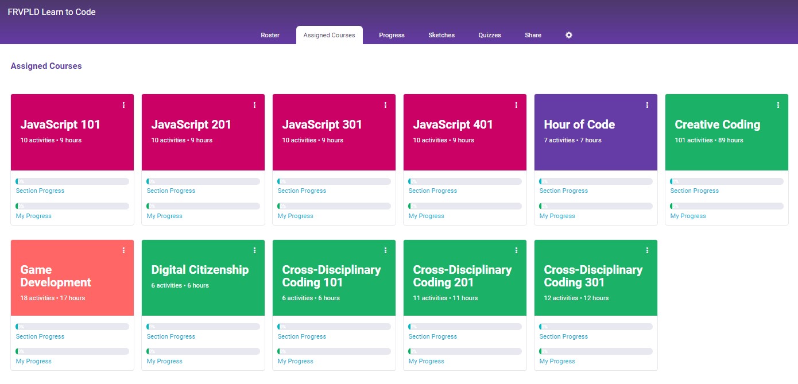Click My Progress link under Hour of Code

pos(557,216)
